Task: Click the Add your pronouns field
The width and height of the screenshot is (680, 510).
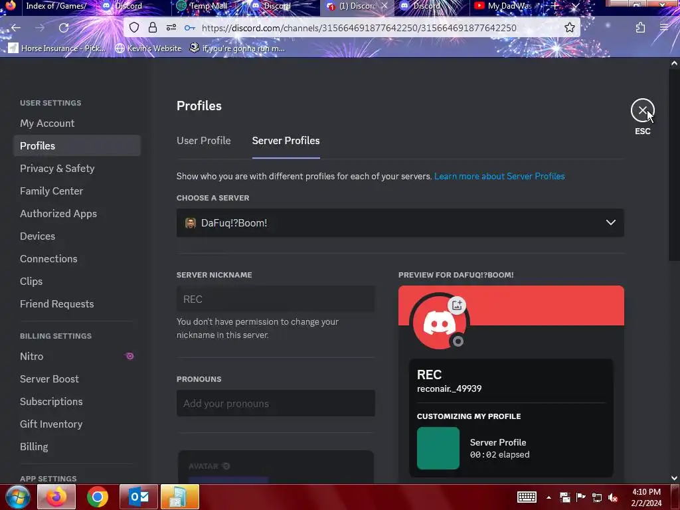Action: click(x=276, y=403)
